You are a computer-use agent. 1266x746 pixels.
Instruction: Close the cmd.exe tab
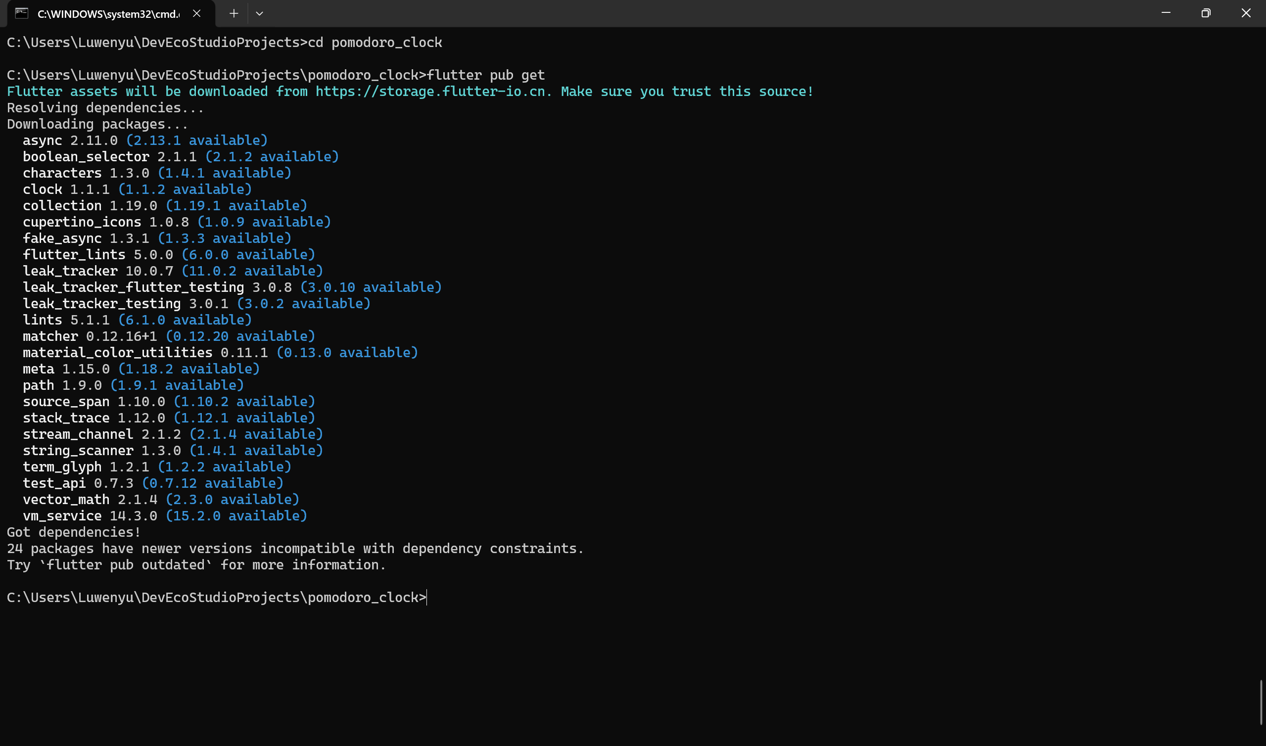pos(196,13)
